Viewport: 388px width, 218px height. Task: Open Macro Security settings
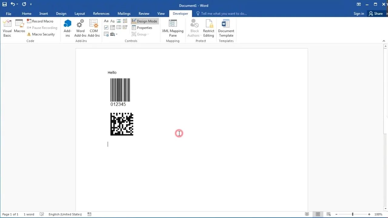pyautogui.click(x=41, y=34)
